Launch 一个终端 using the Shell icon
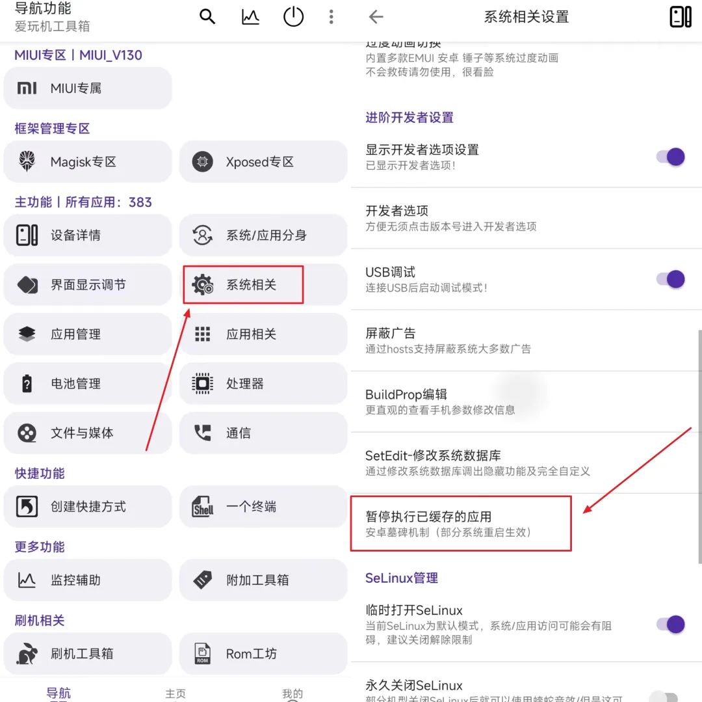702x702 pixels. point(202,506)
